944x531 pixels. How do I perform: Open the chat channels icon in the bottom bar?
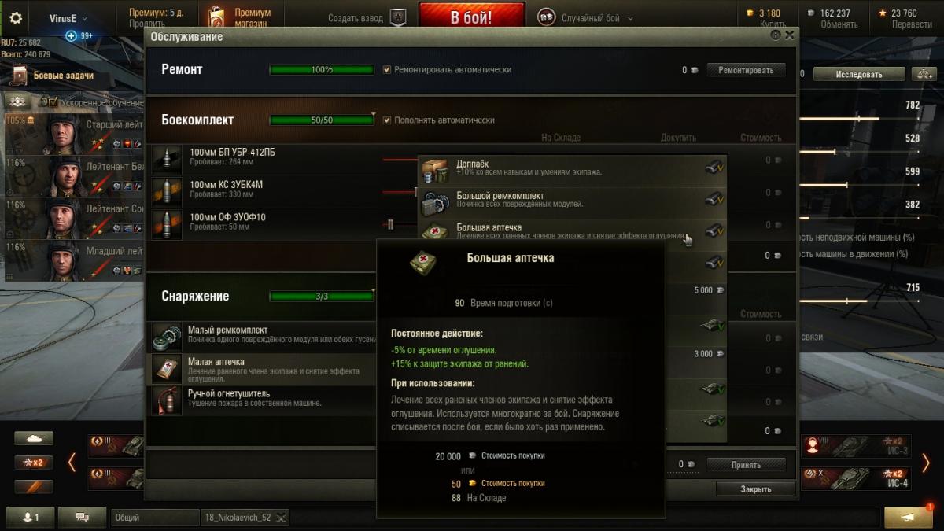(82, 517)
